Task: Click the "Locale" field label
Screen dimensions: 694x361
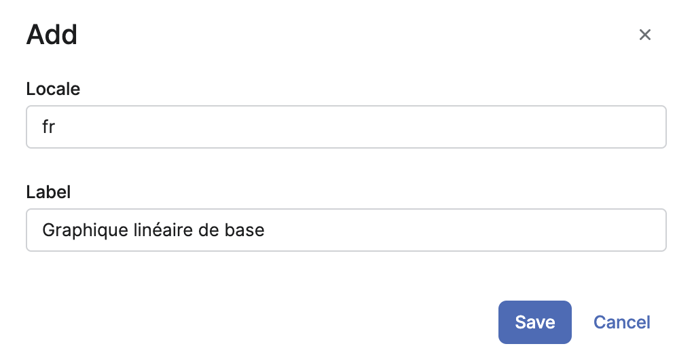Action: (x=53, y=88)
